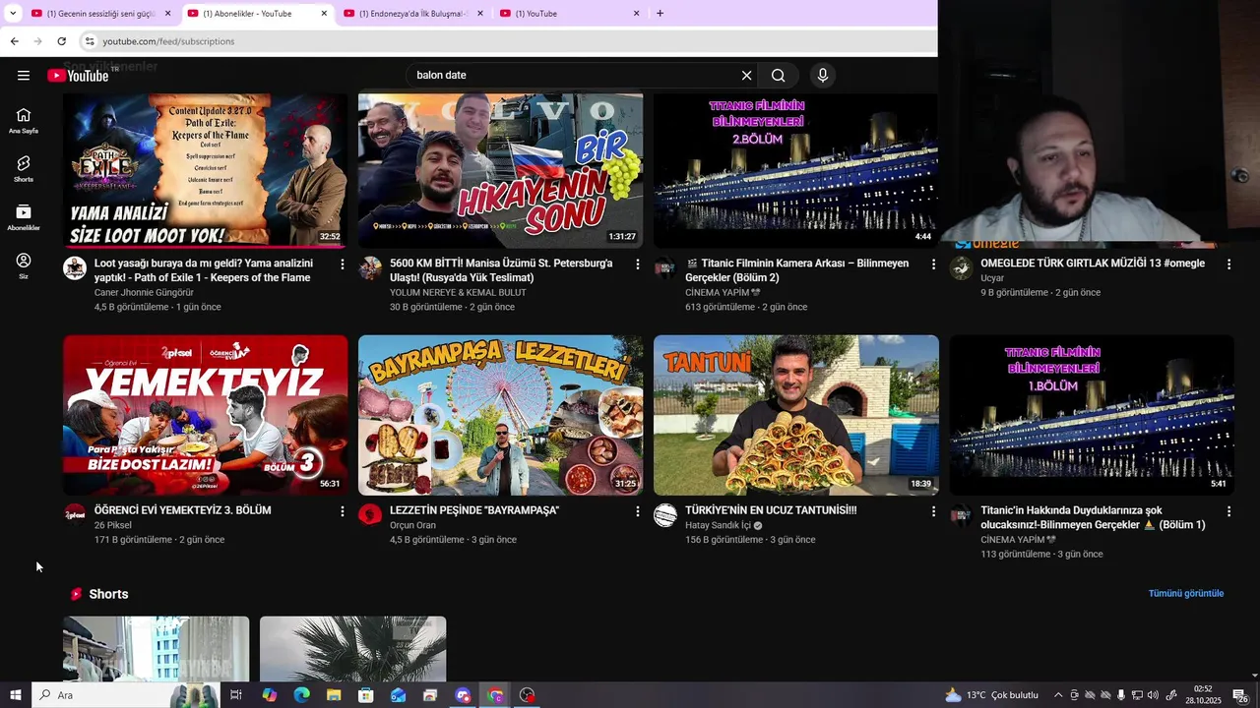
Task: Open 'OMEGLEDE TÜRK GIRTLAK MÜZİĞİ 13' title
Action: click(x=1093, y=264)
